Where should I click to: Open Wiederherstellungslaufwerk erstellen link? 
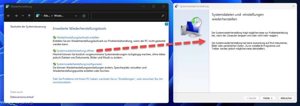point(78,38)
